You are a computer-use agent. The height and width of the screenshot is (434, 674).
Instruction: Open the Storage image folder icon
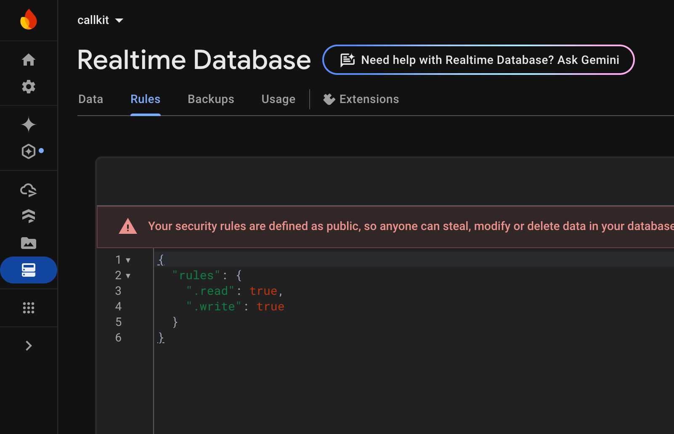[29, 243]
